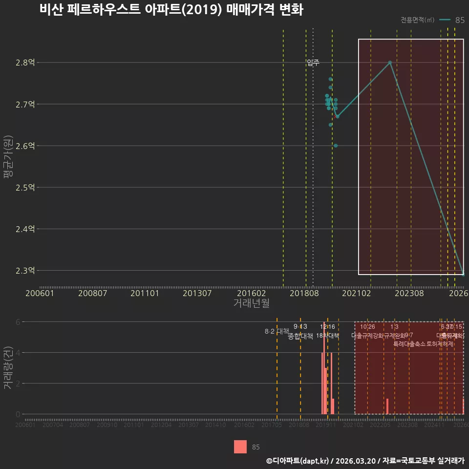Viewport: 469px width, 469px height.
Task: Click the '18차대책' policy label
Action: click(327, 336)
